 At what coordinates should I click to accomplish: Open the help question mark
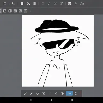click(x=62, y=94)
